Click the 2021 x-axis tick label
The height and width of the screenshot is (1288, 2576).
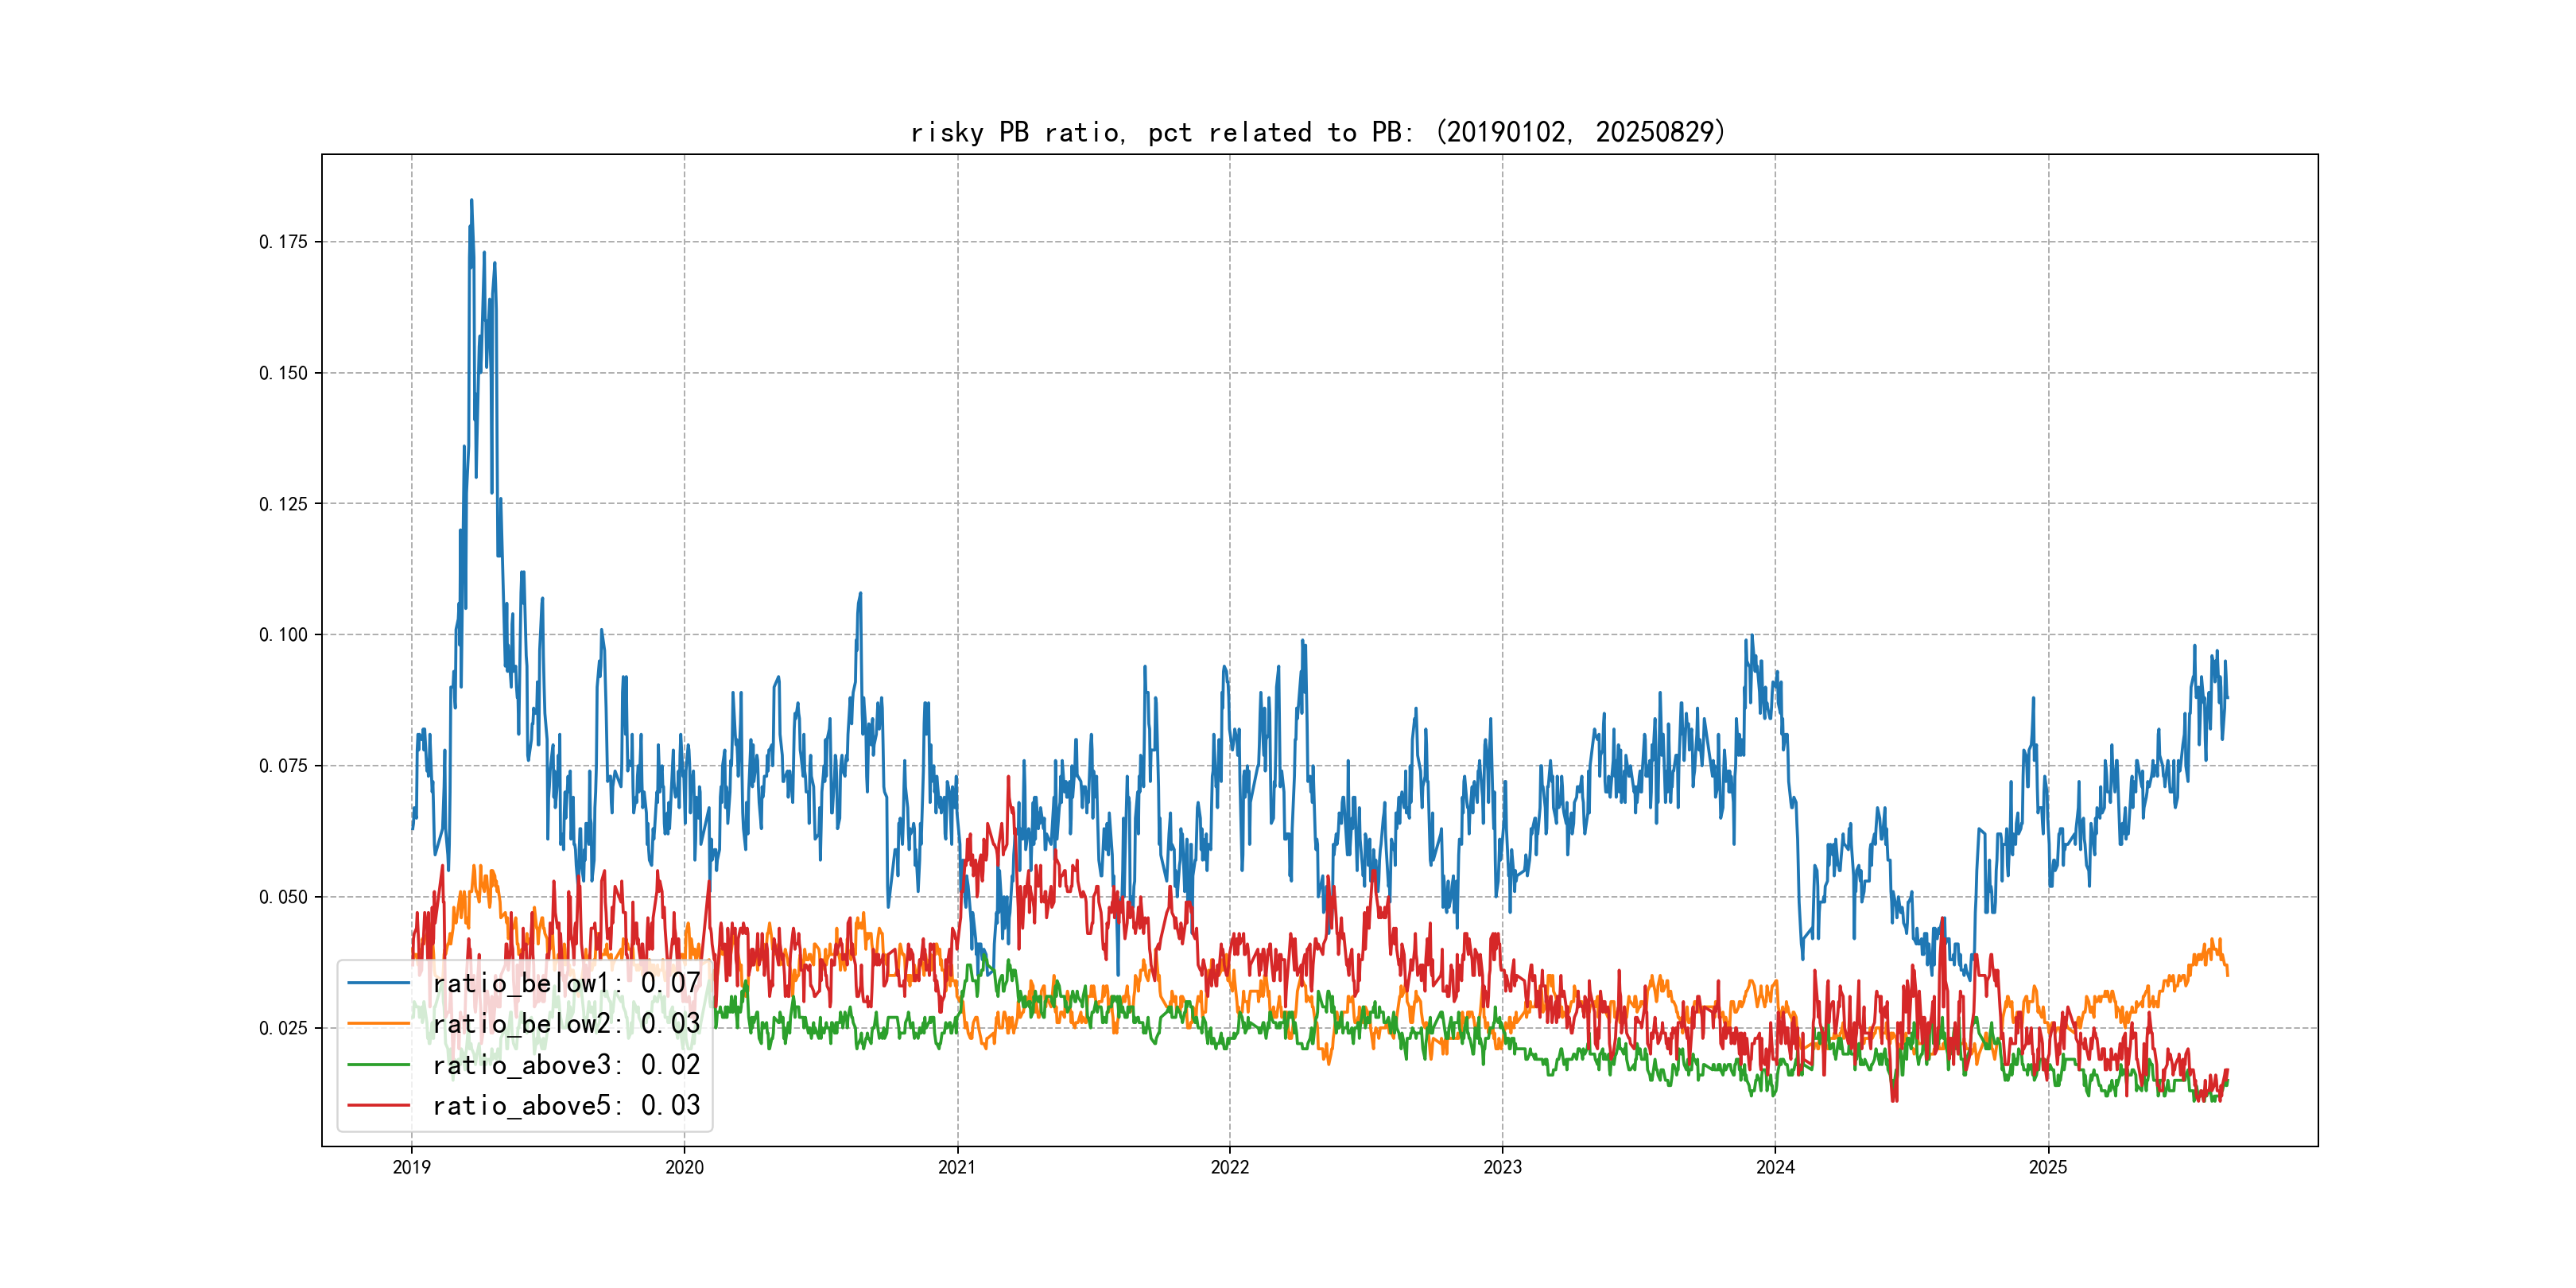pyautogui.click(x=957, y=1167)
